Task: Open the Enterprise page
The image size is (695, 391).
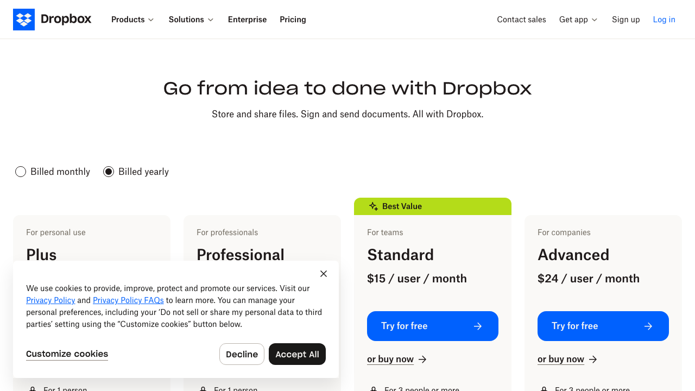Action: click(247, 20)
